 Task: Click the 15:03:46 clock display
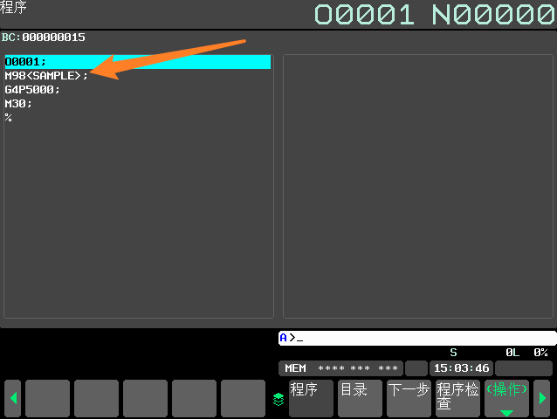461,368
